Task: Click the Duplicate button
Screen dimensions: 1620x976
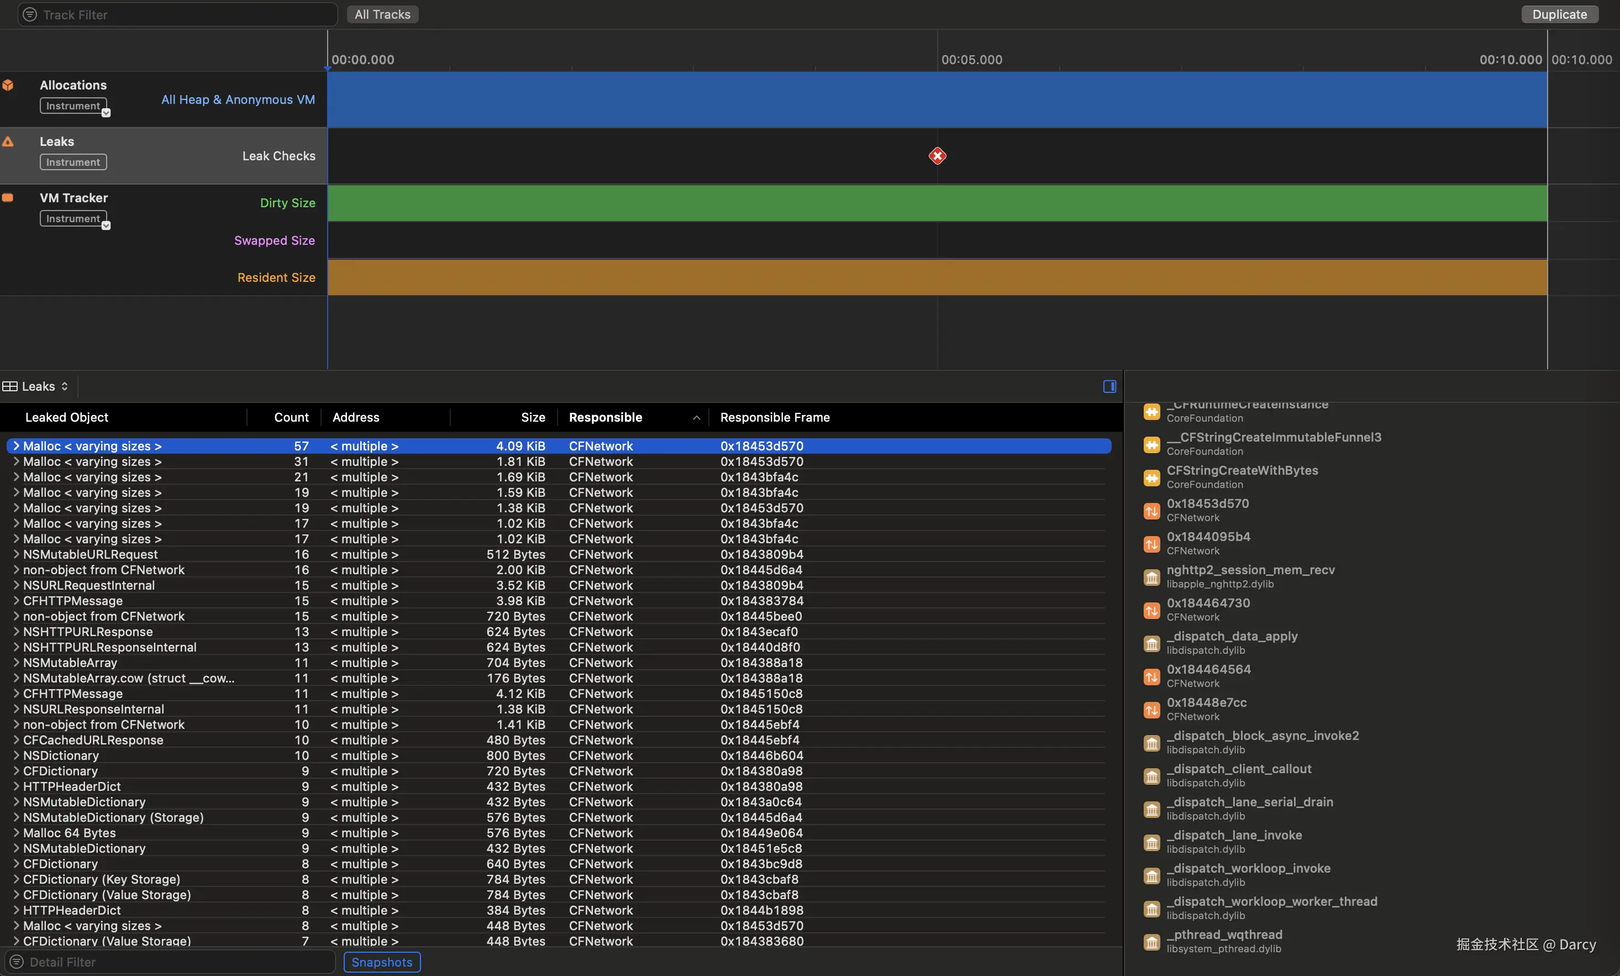Action: 1559,14
